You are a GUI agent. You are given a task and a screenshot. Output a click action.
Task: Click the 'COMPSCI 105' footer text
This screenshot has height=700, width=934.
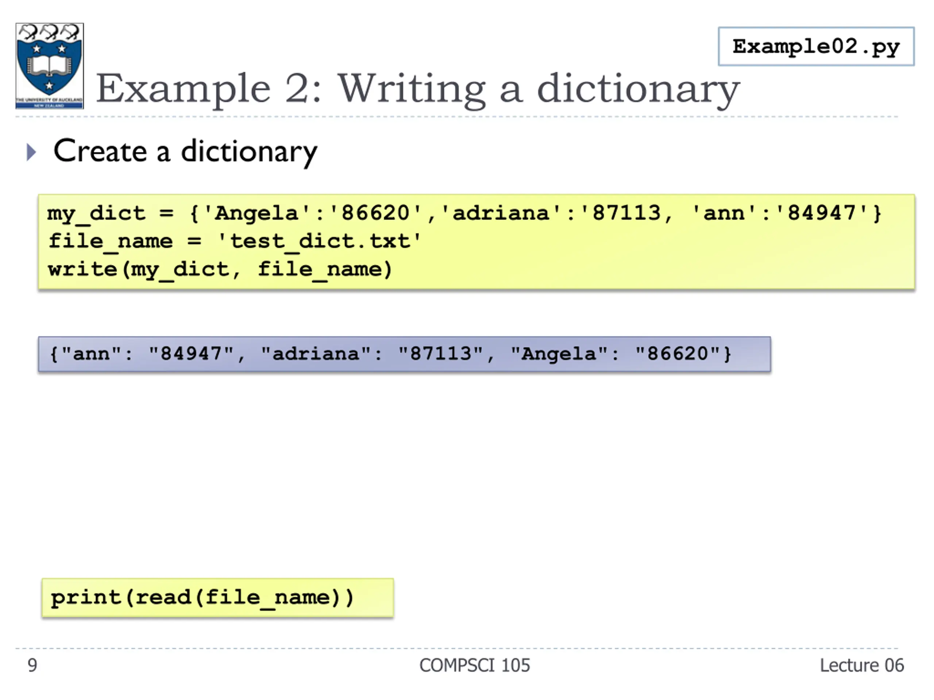(475, 665)
